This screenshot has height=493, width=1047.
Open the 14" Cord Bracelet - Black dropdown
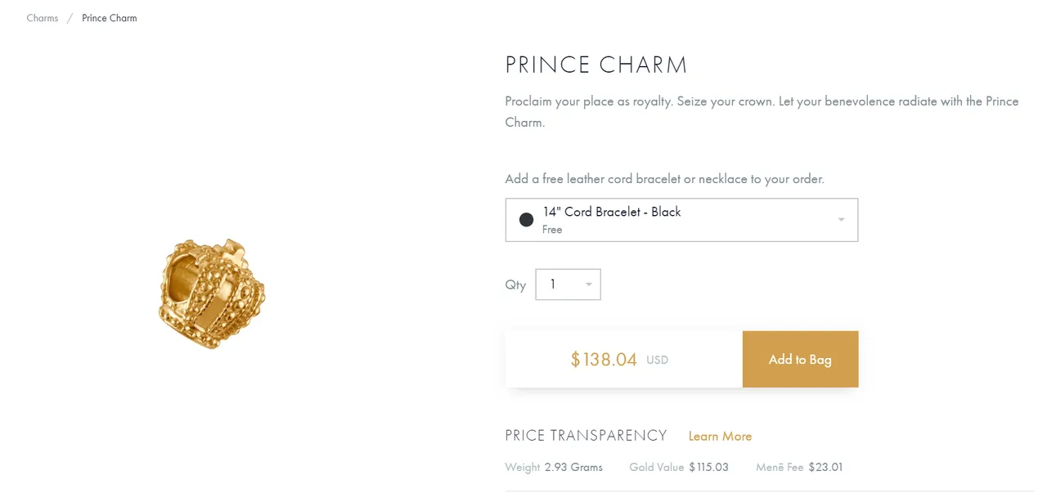681,220
